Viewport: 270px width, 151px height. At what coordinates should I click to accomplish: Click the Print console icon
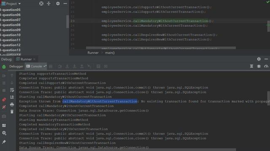pyautogui.click(x=12, y=104)
